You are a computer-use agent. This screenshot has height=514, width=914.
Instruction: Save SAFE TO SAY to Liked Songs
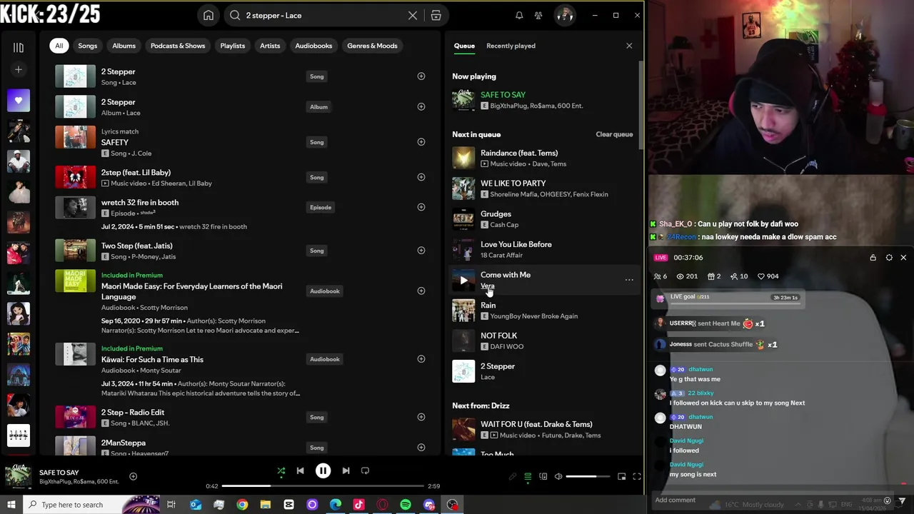coord(133,476)
